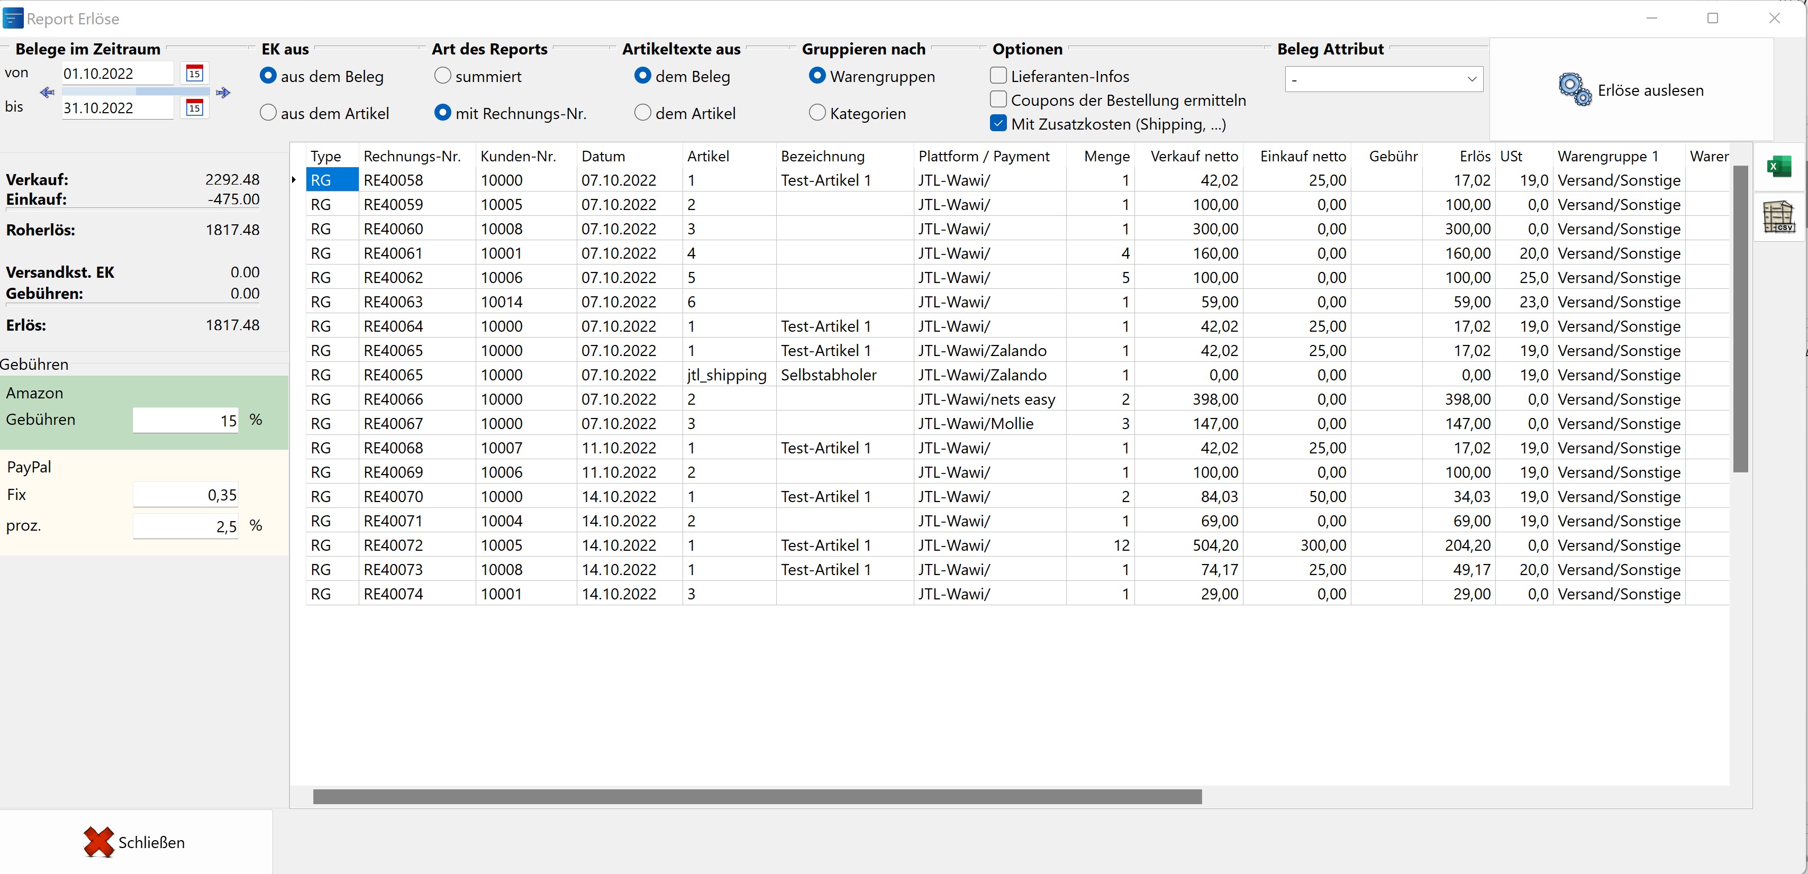This screenshot has width=1808, height=874.
Task: Click invoice number RE40072
Action: (417, 545)
